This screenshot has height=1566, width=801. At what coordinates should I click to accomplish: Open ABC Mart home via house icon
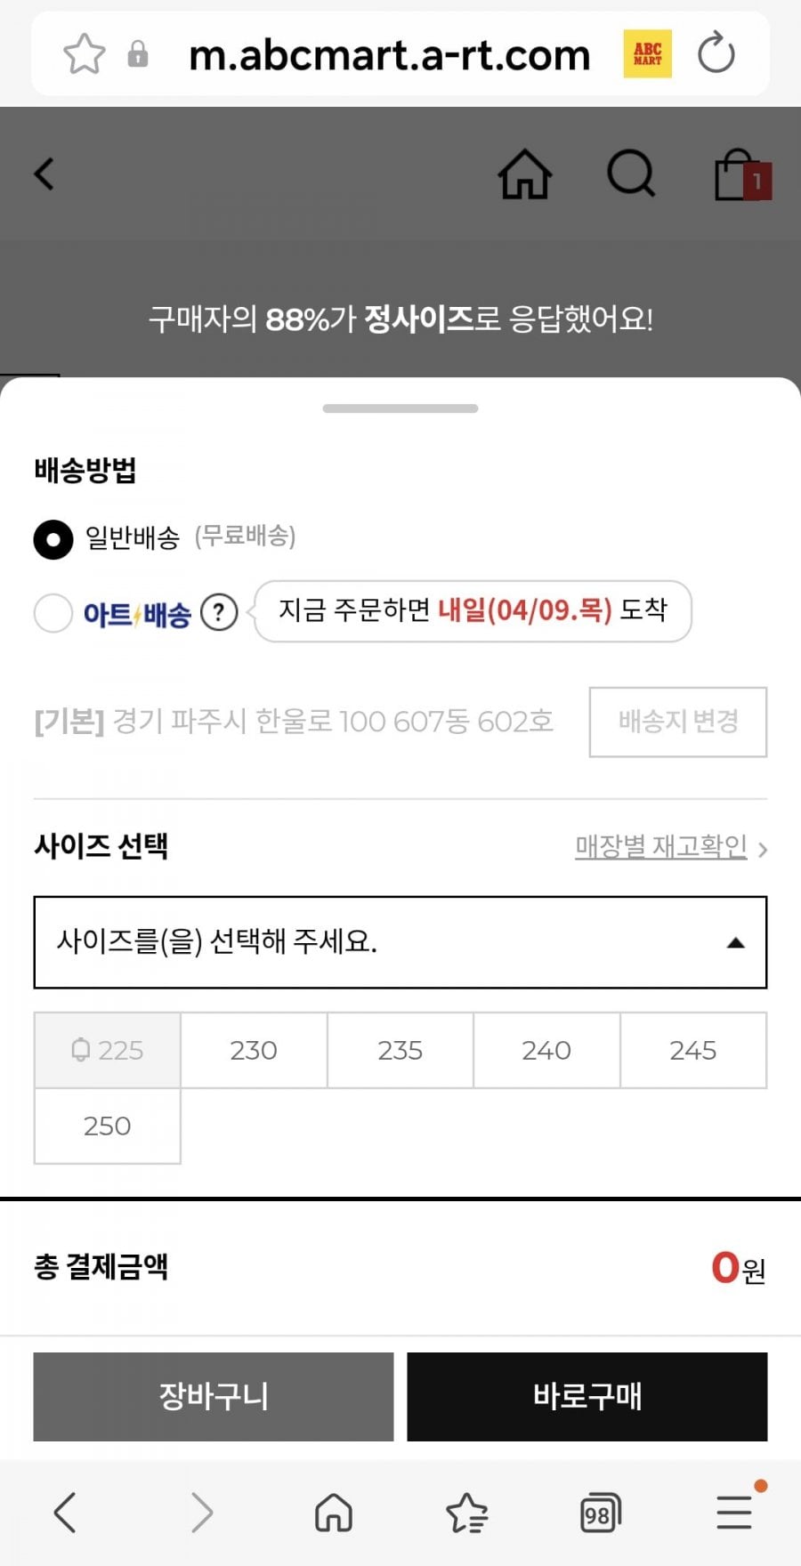point(524,174)
